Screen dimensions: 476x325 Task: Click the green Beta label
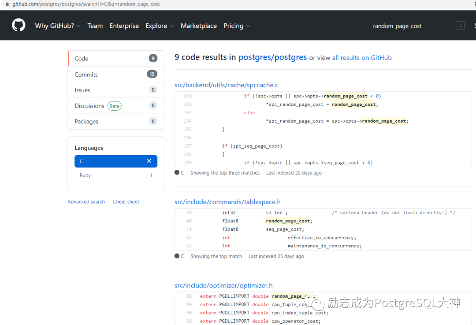click(115, 106)
